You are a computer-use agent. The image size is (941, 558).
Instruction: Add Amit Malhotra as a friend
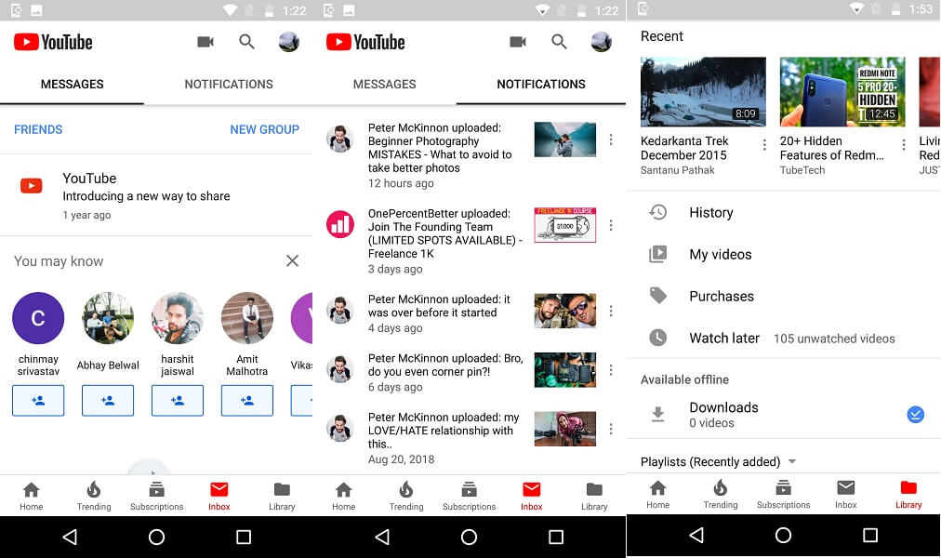247,400
